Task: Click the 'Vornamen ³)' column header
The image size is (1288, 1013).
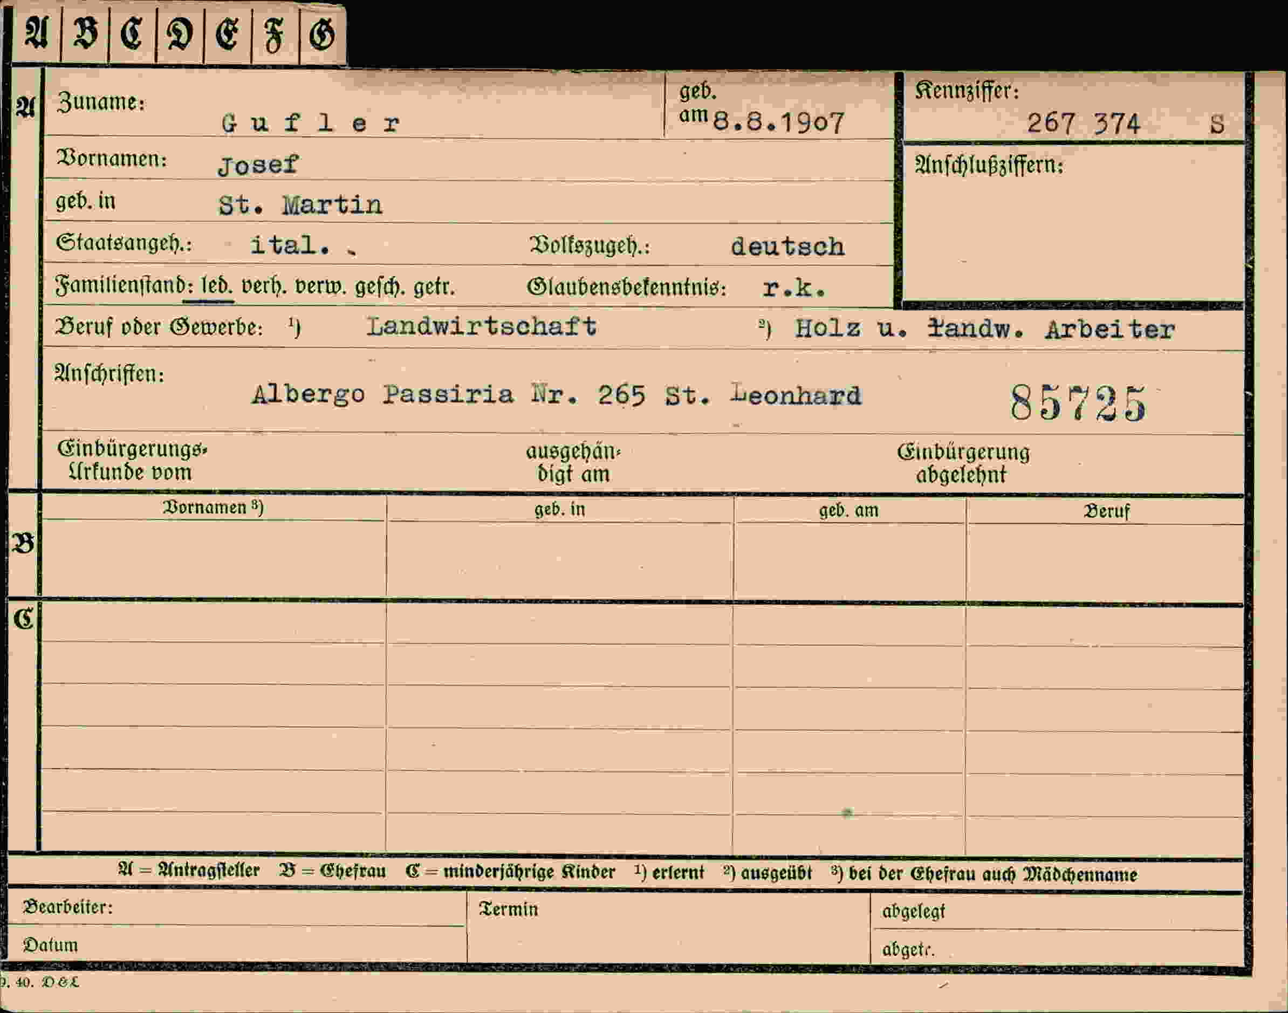Action: point(213,508)
